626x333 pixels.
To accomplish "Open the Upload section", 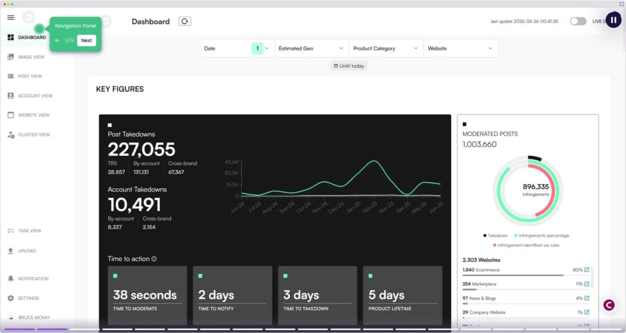I will [x=26, y=250].
